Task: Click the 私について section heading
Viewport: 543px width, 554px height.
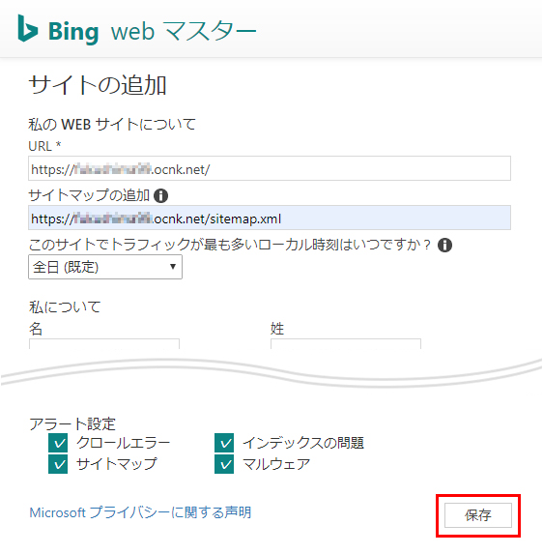Action: click(x=65, y=306)
